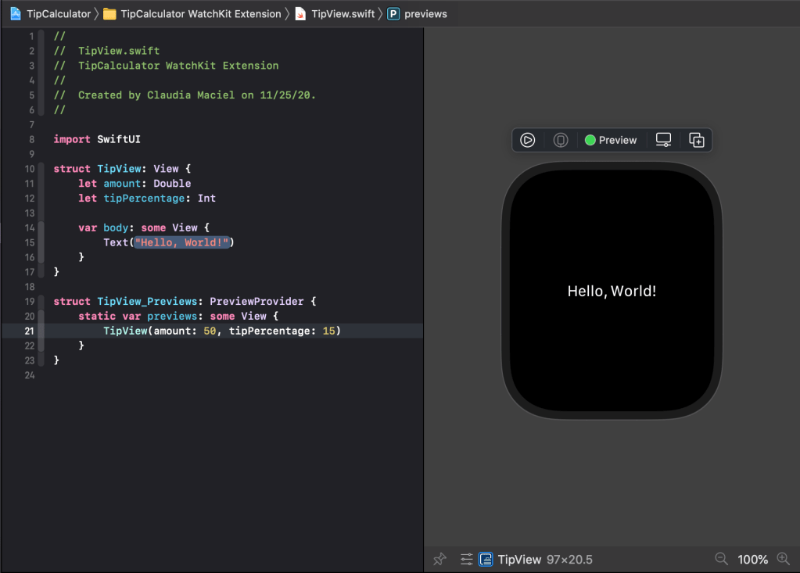Click the 100% zoom level
This screenshot has height=573, width=800.
pyautogui.click(x=752, y=559)
